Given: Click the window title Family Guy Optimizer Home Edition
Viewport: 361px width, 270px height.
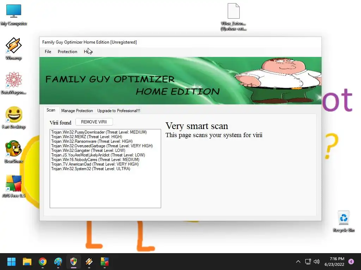Looking at the screenshot, I should click(x=89, y=42).
